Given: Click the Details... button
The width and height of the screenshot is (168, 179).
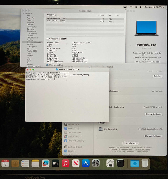Looking at the screenshot, I should tap(158, 76).
